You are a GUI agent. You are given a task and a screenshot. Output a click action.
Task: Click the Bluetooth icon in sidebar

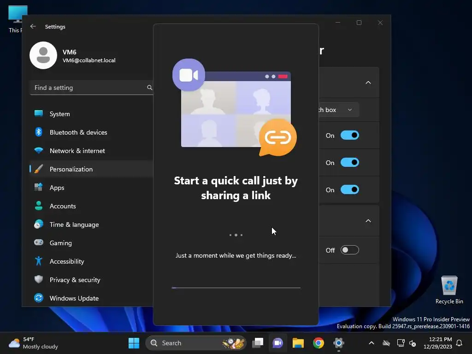39,132
